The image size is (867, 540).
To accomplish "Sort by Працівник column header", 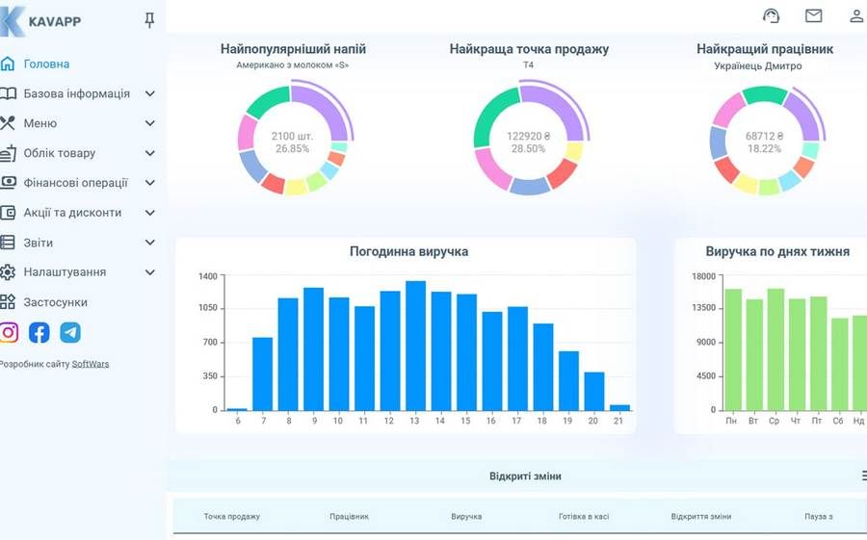I will tap(349, 516).
